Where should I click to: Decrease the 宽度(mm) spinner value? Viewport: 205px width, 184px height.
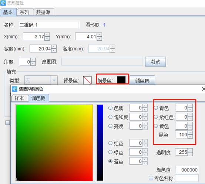[x=54, y=51]
